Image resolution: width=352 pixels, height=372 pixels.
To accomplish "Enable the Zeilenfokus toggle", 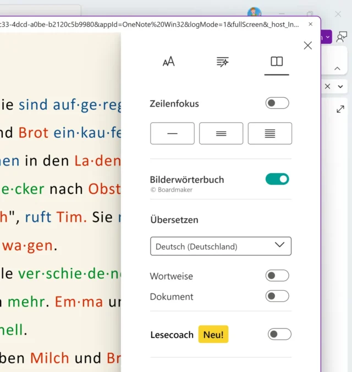I will click(x=277, y=103).
